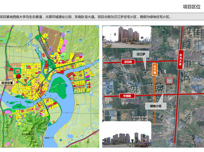Select the 项目位置 callout label
Image resolution: width=204 pixels, height=152 pixels.
pyautogui.click(x=7, y=83)
